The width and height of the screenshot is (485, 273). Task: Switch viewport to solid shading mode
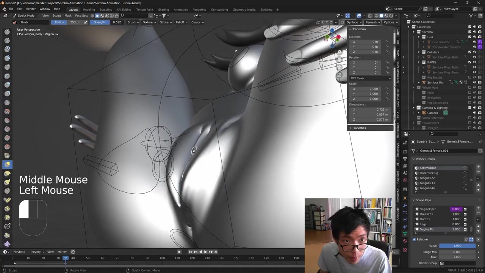(382, 16)
